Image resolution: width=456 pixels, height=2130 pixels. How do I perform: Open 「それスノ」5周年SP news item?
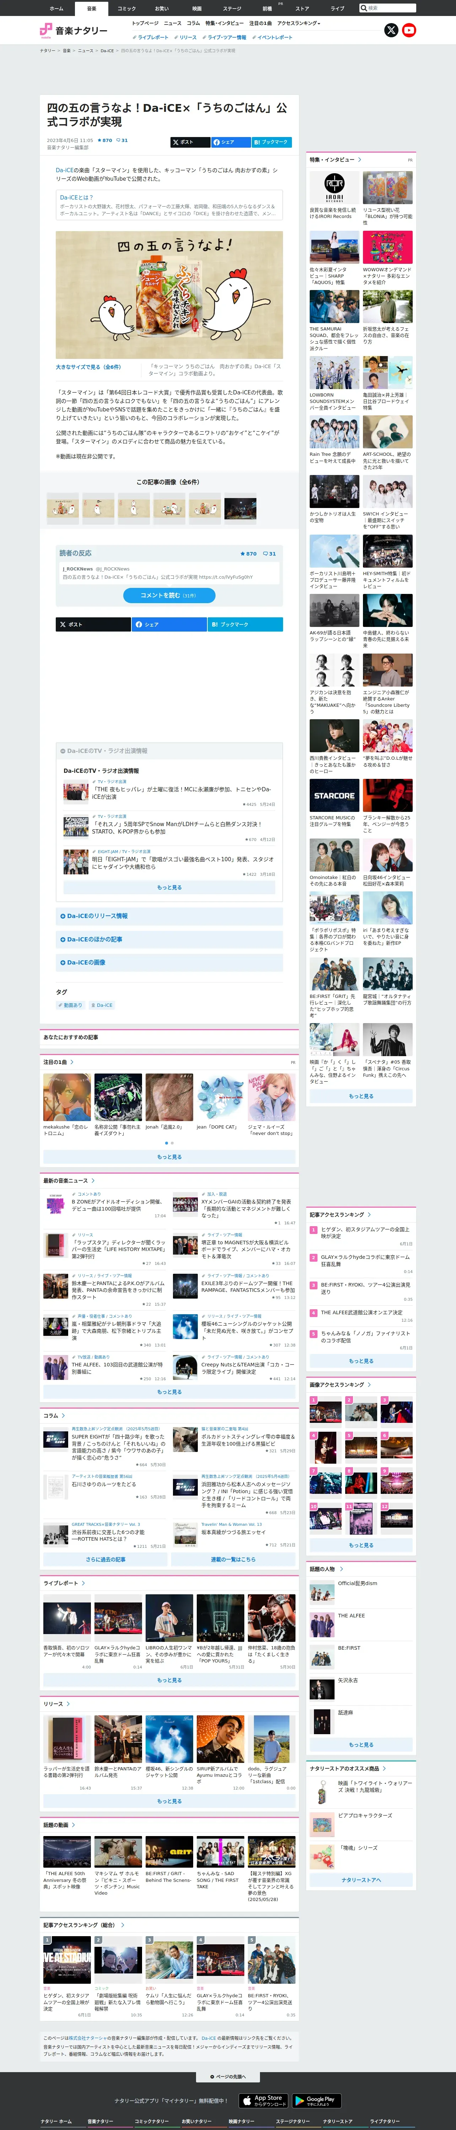click(x=169, y=828)
